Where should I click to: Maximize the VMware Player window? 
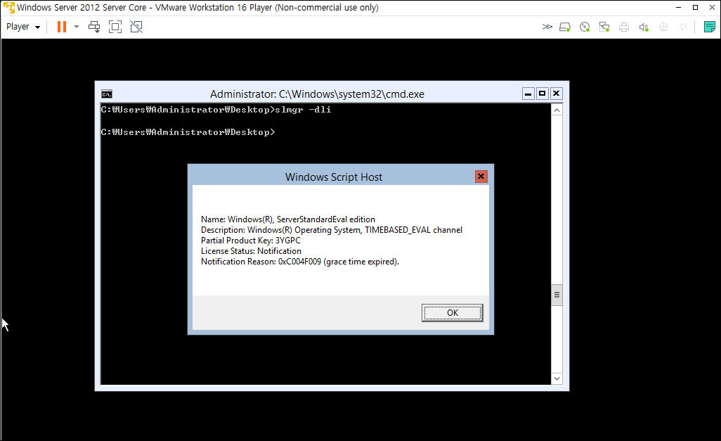pos(695,7)
